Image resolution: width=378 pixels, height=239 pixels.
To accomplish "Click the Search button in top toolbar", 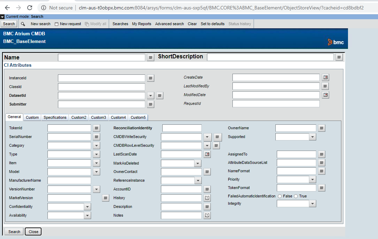I will pos(9,24).
